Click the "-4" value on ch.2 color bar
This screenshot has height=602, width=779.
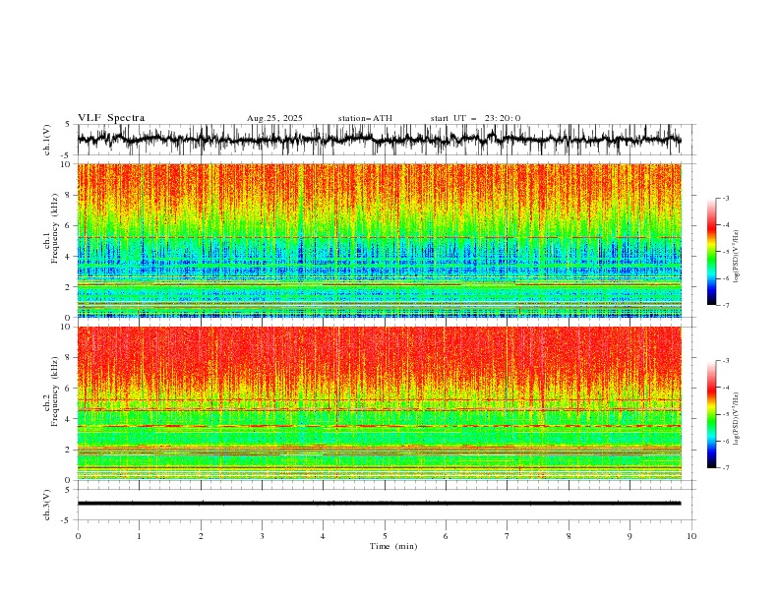pyautogui.click(x=725, y=388)
